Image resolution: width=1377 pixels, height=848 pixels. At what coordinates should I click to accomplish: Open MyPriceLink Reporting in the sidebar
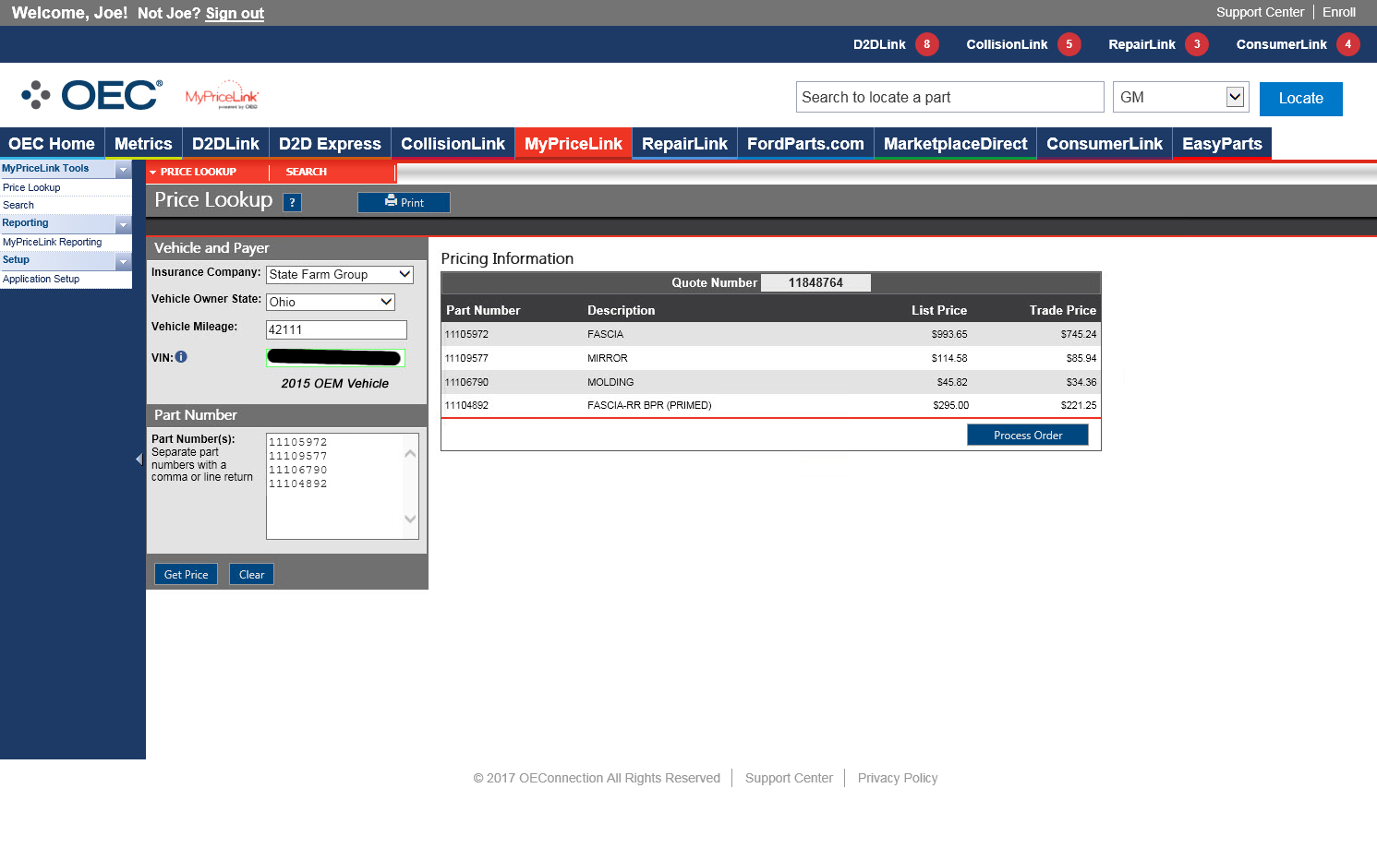coord(52,242)
